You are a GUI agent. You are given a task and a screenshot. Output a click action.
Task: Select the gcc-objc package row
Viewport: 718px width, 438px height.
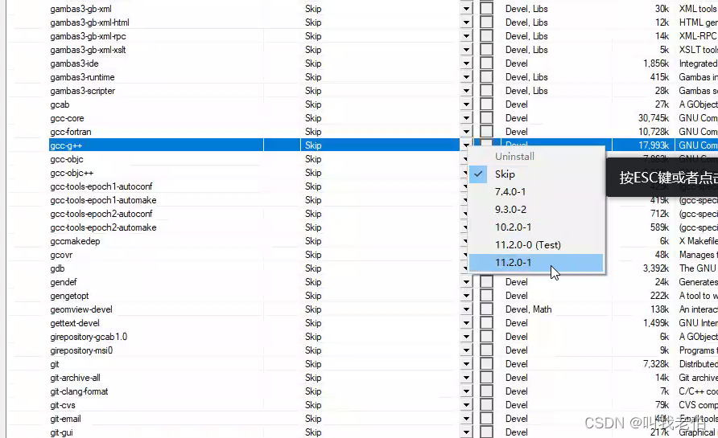tap(67, 159)
